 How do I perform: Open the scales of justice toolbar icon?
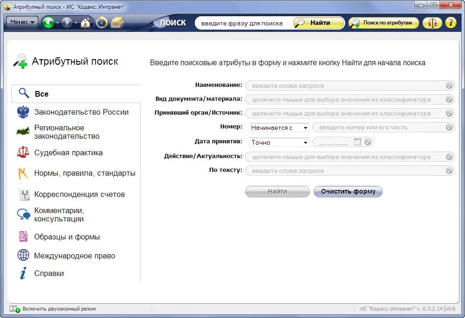(x=432, y=23)
